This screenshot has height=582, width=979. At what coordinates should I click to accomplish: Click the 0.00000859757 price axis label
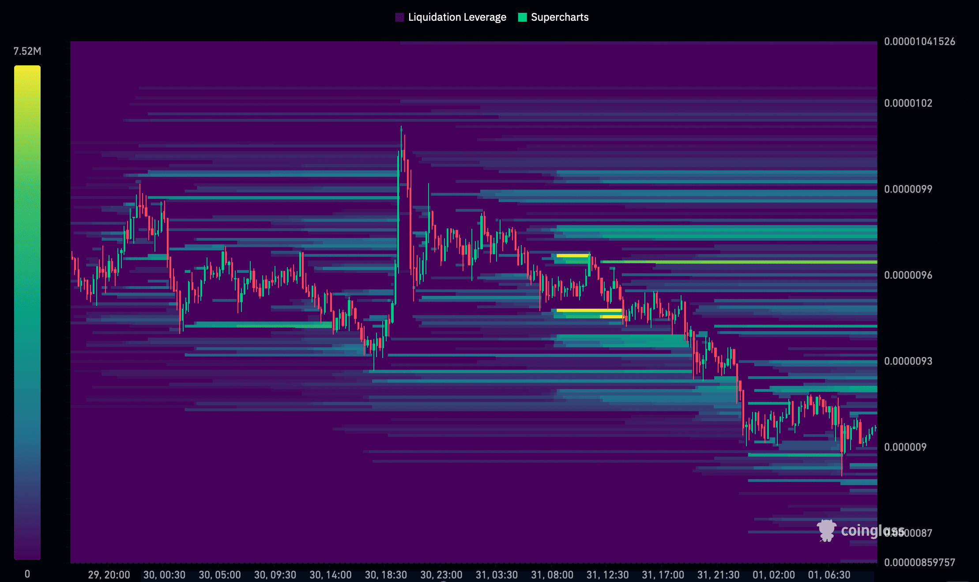pos(919,562)
